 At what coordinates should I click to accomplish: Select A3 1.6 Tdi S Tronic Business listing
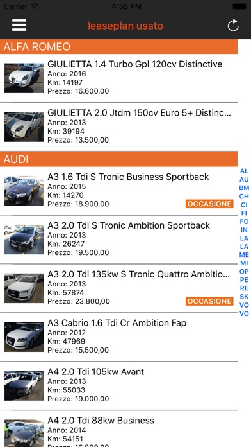(x=119, y=191)
